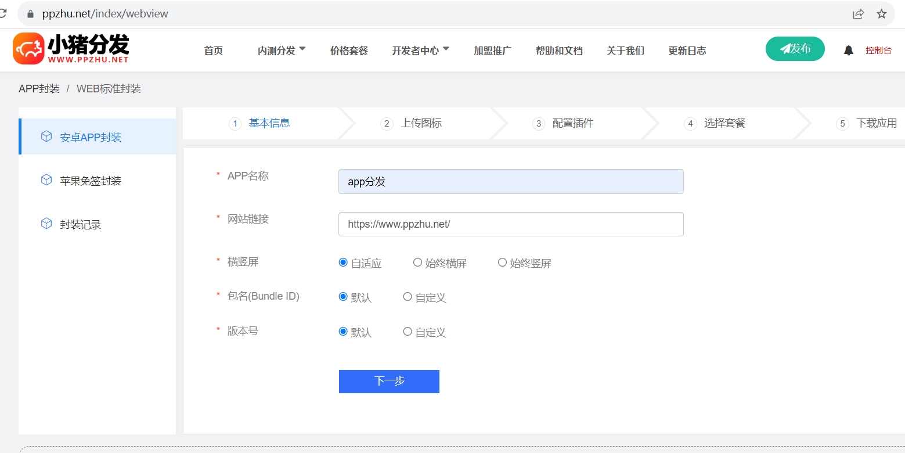Click the 苹果免签封装 package icon
The image size is (905, 453).
46,180
